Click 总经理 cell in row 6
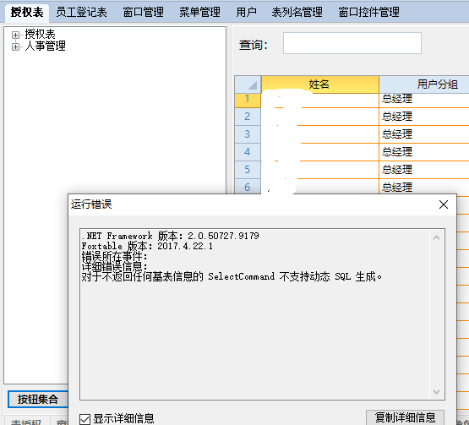The image size is (469, 425). (x=424, y=187)
